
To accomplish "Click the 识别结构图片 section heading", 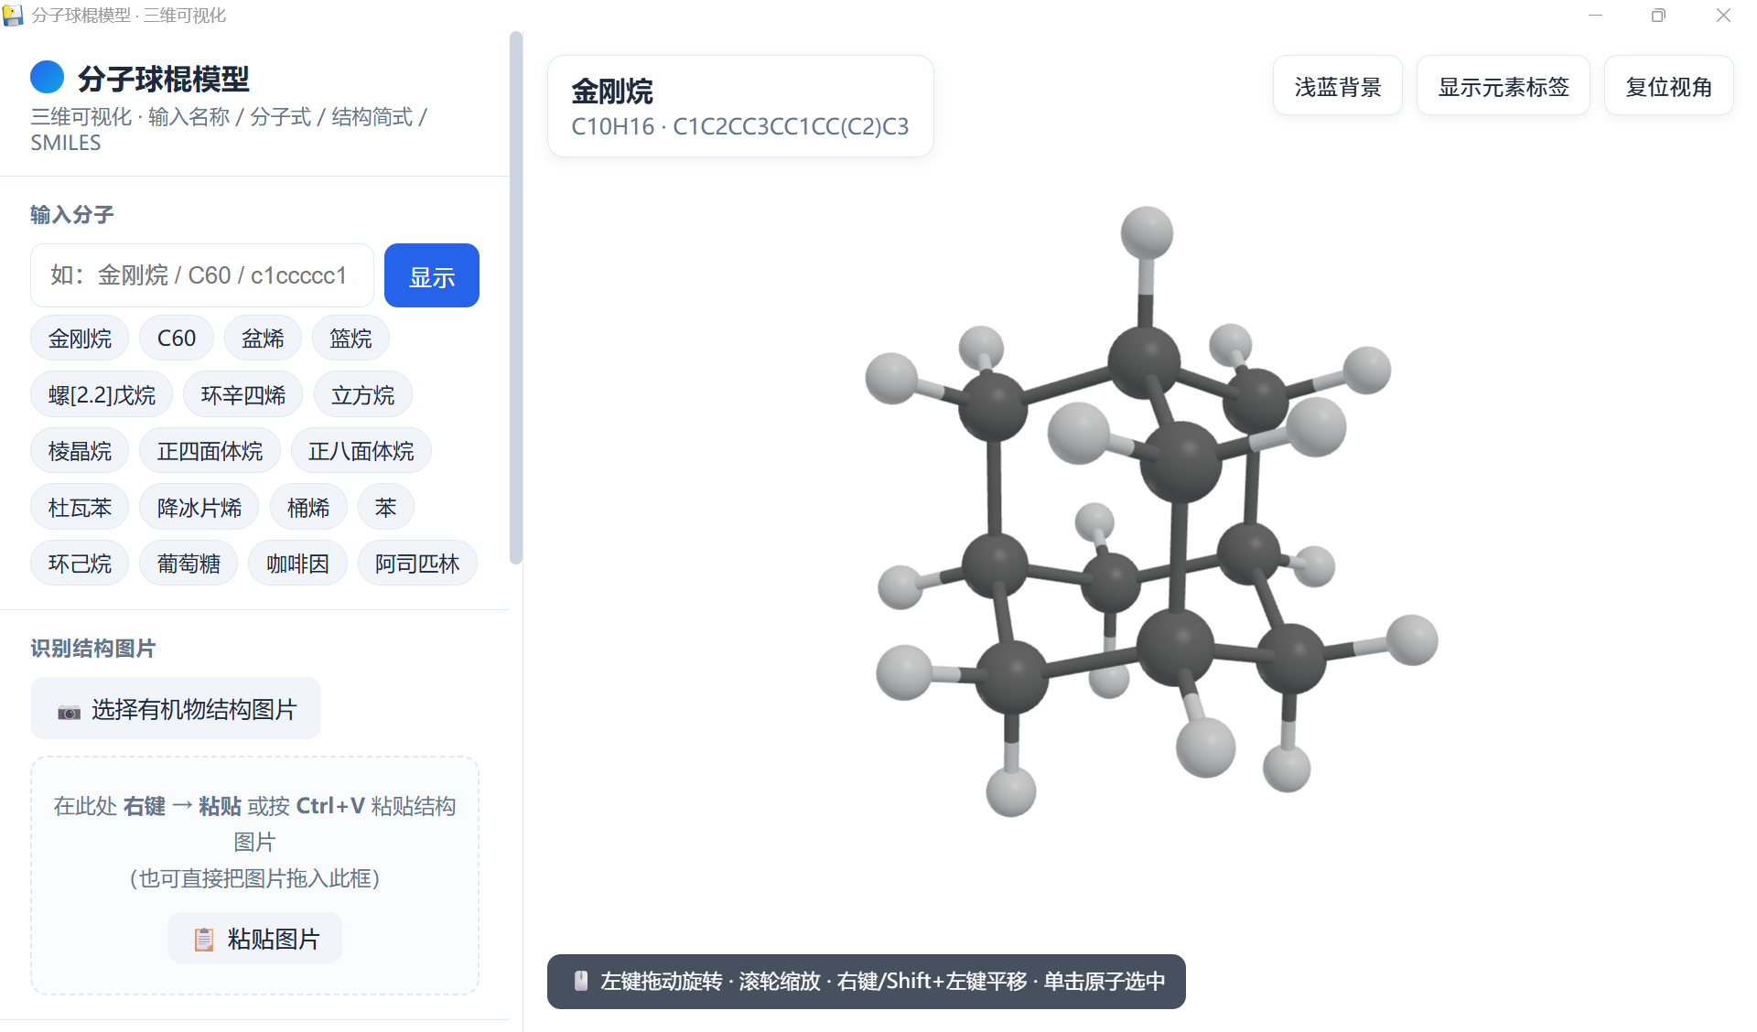I will click(x=93, y=649).
